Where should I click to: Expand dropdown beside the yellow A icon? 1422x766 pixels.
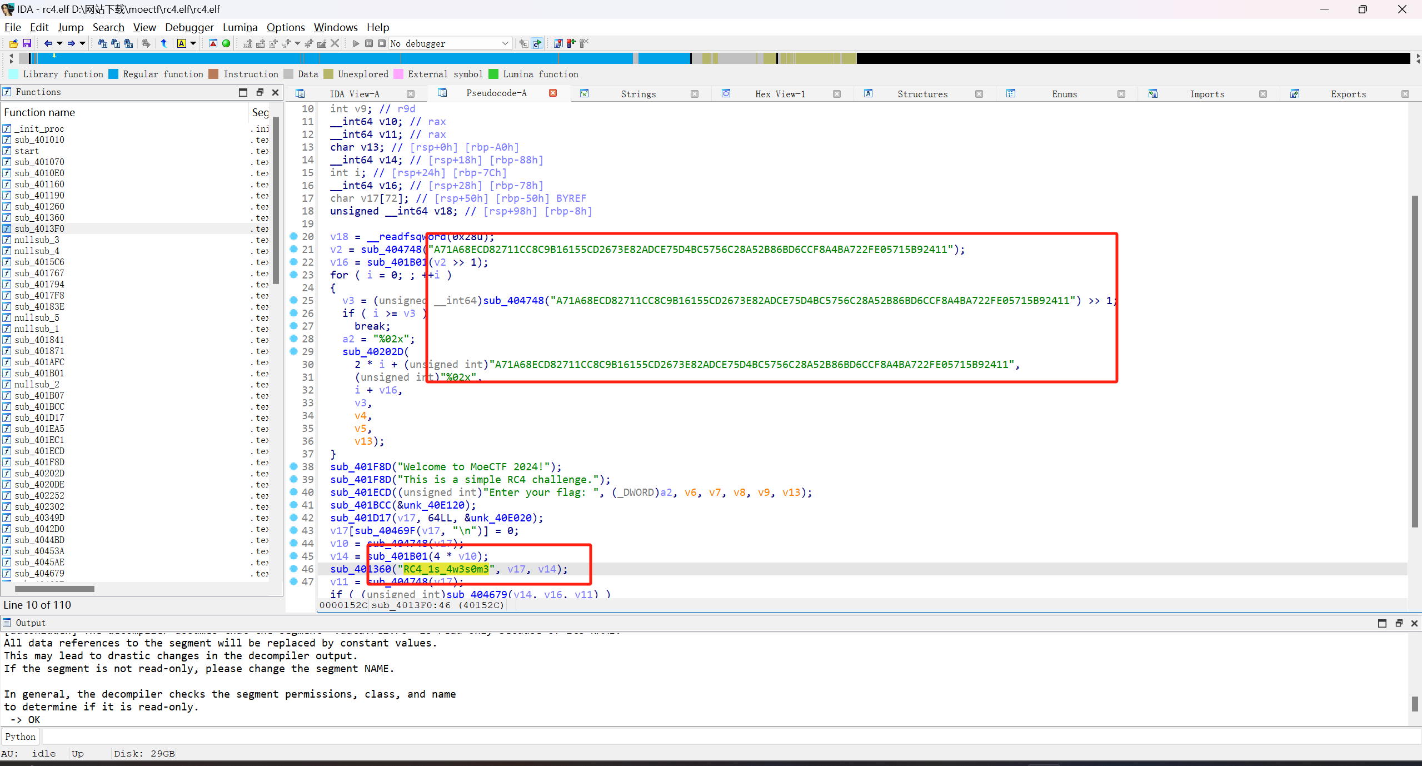[193, 43]
